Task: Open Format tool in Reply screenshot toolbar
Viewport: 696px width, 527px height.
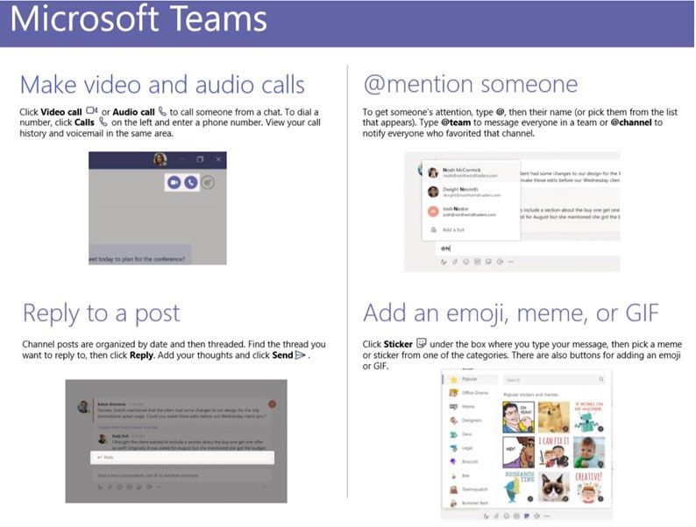Action: pos(100,487)
